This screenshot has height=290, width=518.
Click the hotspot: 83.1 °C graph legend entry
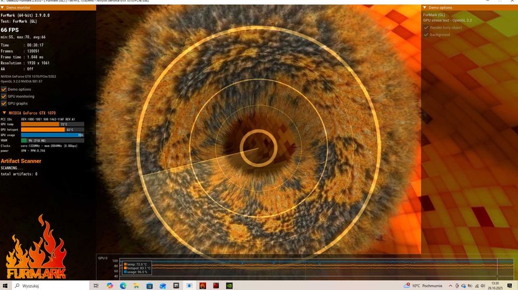click(x=137, y=268)
